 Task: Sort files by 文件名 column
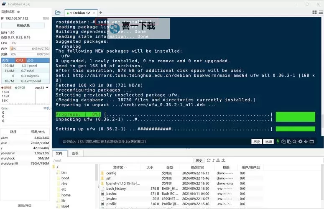coord(120,168)
